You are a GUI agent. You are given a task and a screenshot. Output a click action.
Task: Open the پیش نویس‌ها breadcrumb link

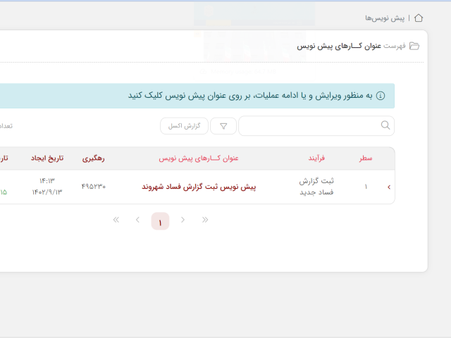click(385, 18)
